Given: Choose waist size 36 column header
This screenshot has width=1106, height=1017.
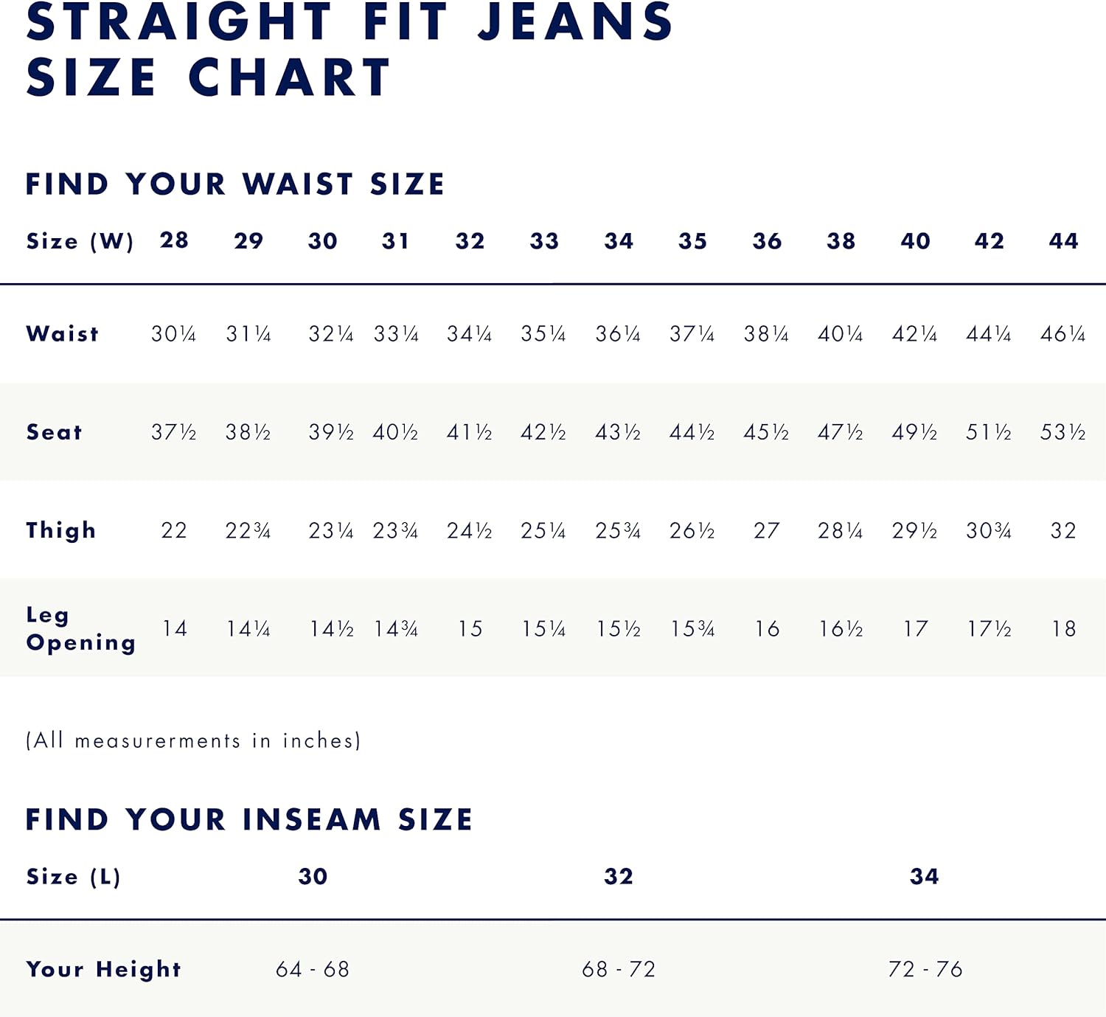Looking at the screenshot, I should tap(767, 241).
